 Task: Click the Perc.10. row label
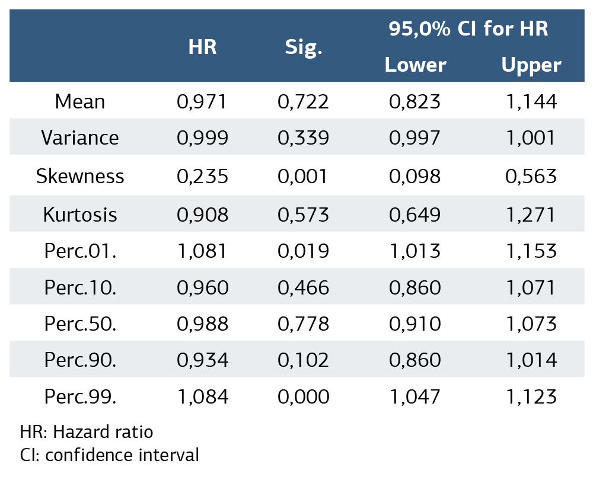[80, 287]
